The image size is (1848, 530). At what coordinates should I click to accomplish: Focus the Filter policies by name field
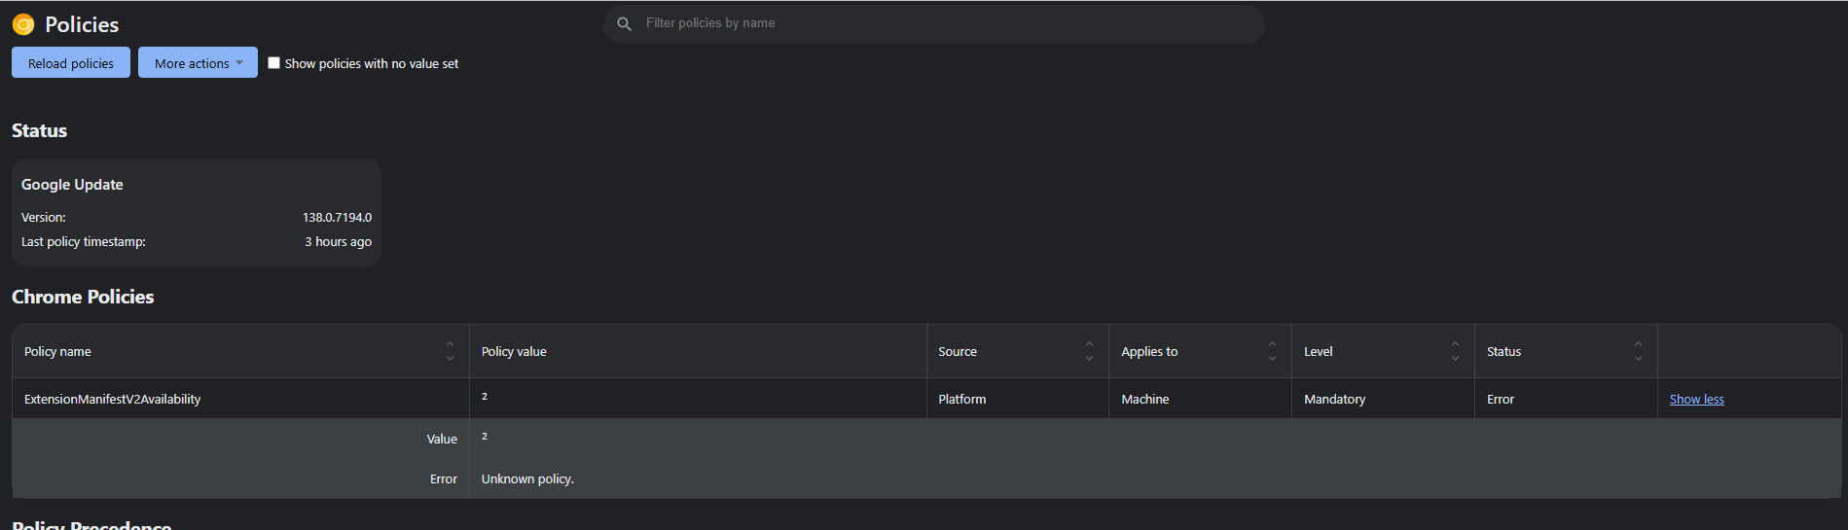pyautogui.click(x=934, y=23)
